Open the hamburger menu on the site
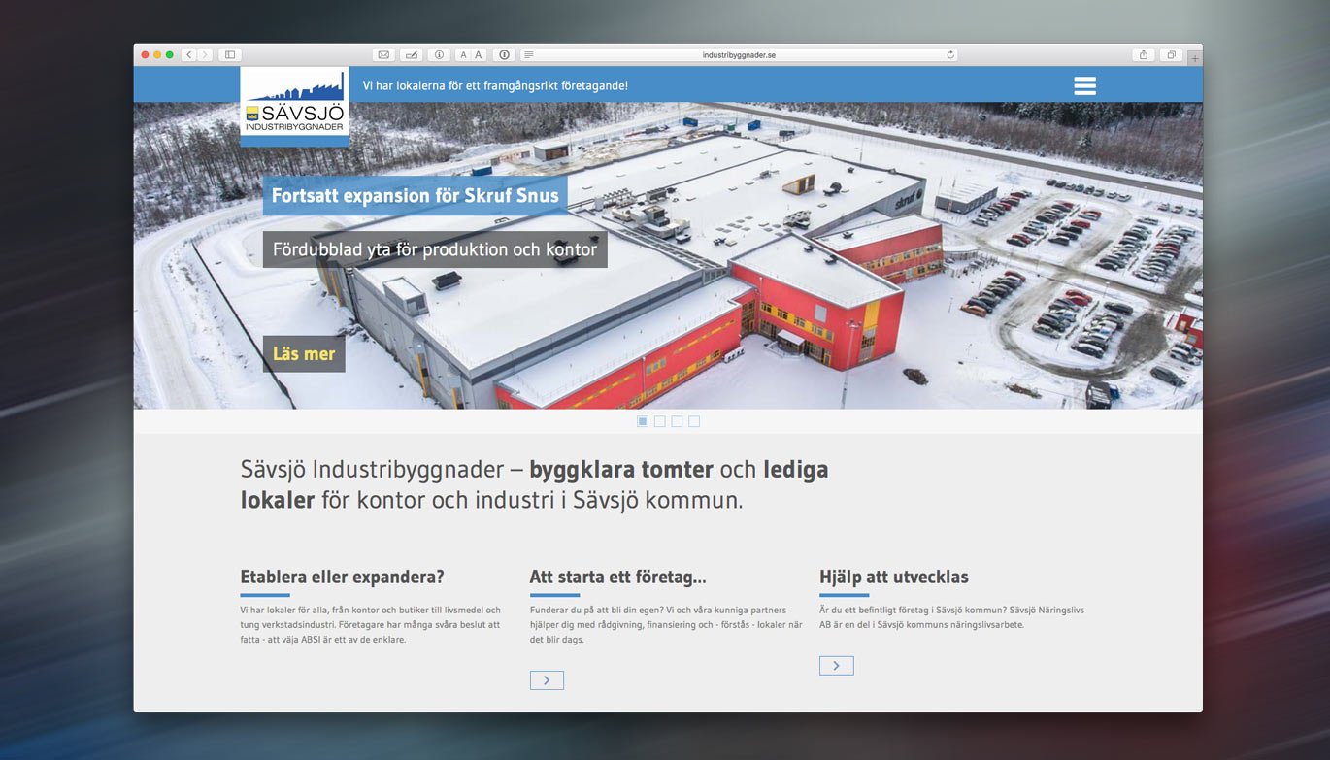Image resolution: width=1330 pixels, height=760 pixels. click(x=1084, y=85)
